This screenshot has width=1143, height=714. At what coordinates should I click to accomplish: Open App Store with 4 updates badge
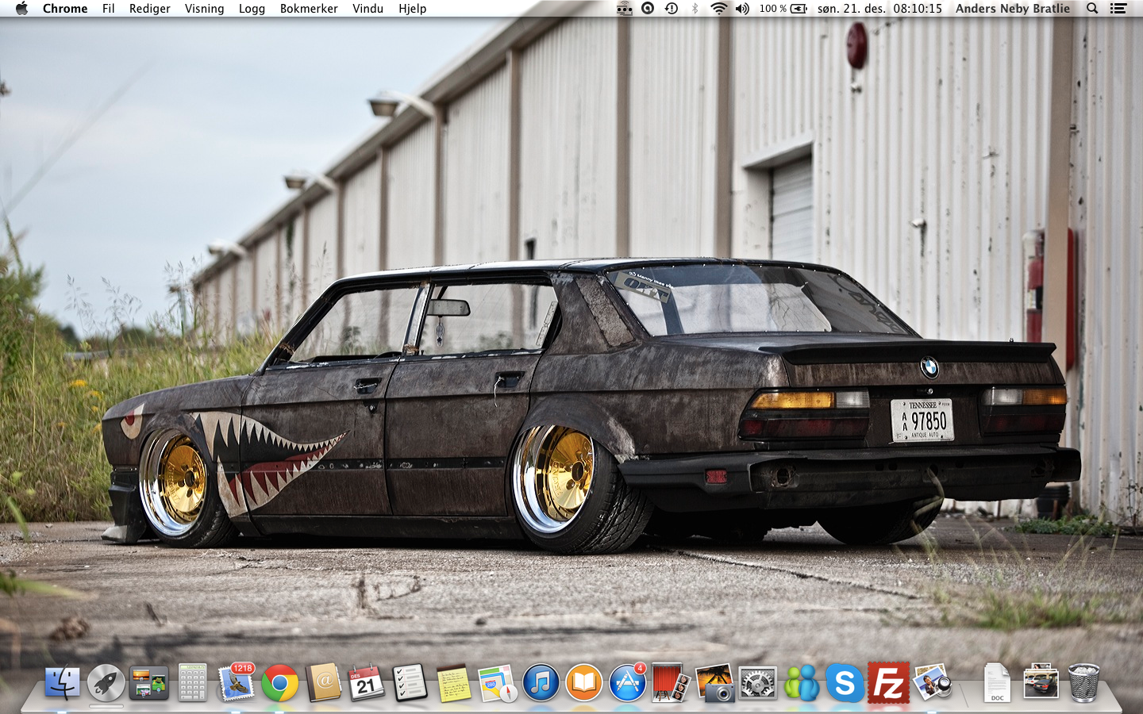coord(627,682)
